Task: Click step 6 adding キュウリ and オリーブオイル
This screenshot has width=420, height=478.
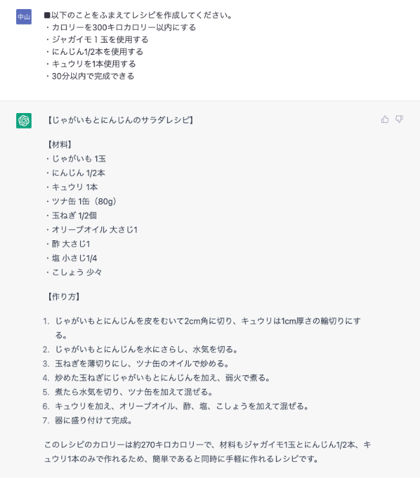Action: pos(176,406)
